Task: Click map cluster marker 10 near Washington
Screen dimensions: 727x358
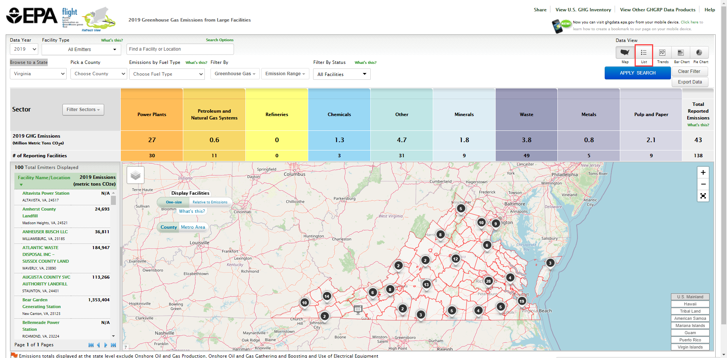Action: click(481, 222)
